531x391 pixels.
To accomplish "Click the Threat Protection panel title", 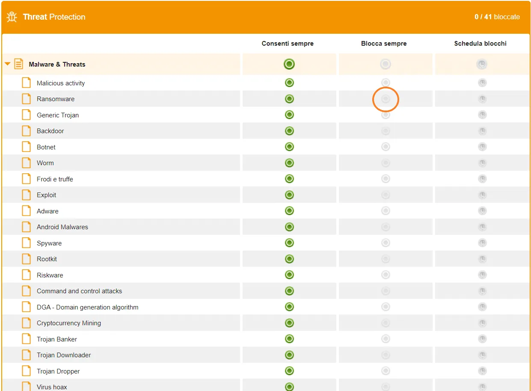I will click(54, 17).
